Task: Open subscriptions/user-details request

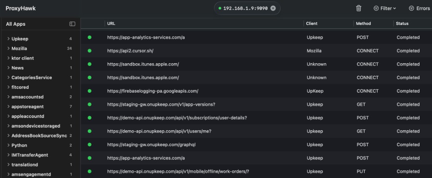Action: 256,118
